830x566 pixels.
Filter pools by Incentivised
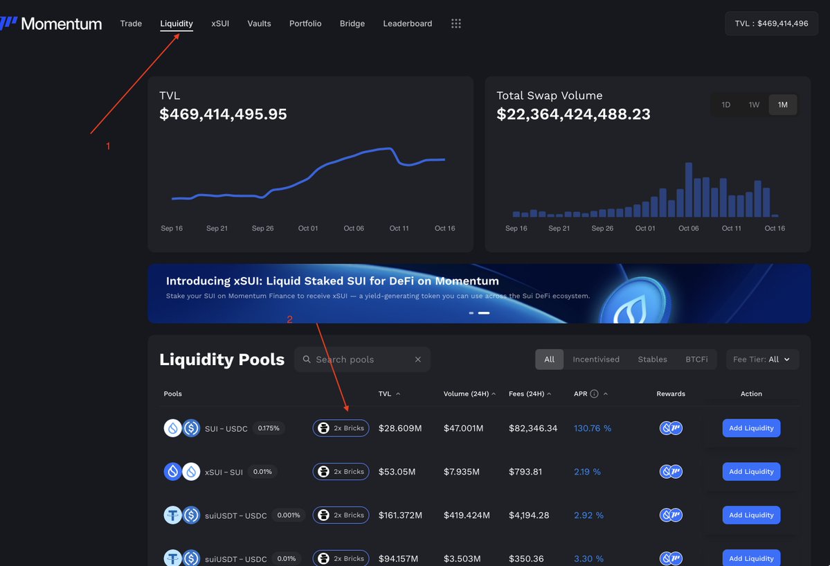595,360
